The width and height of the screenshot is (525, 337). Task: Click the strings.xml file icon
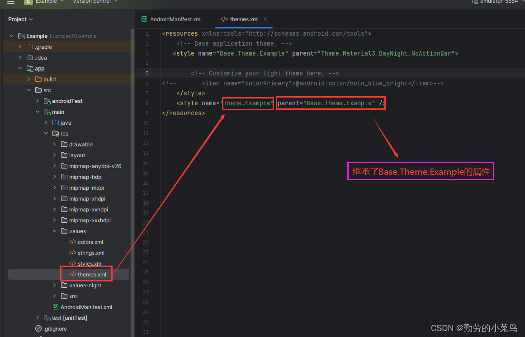pos(72,253)
